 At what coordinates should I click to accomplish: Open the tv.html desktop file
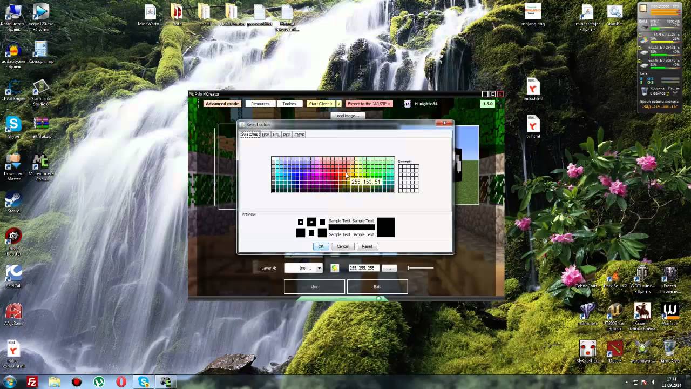point(533,128)
